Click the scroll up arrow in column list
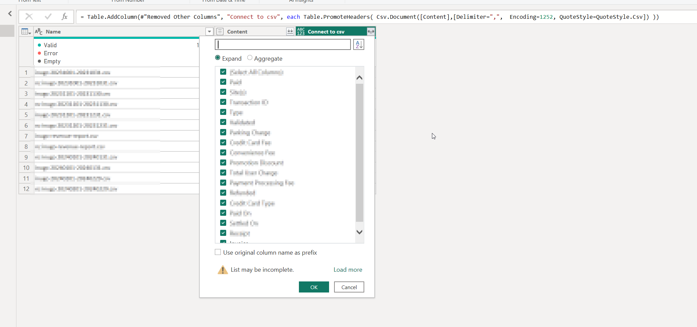This screenshot has width=697, height=327. pyautogui.click(x=360, y=77)
